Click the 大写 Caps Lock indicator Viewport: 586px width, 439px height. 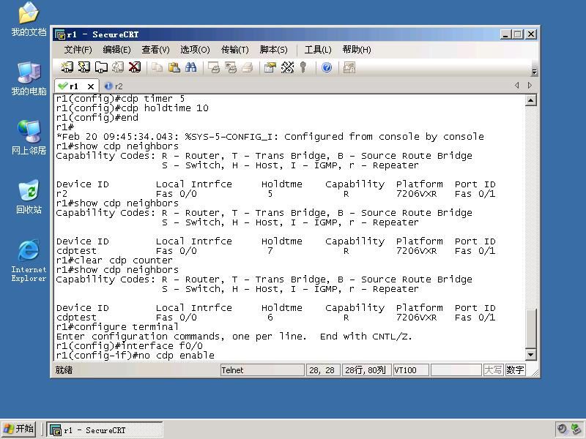(493, 370)
